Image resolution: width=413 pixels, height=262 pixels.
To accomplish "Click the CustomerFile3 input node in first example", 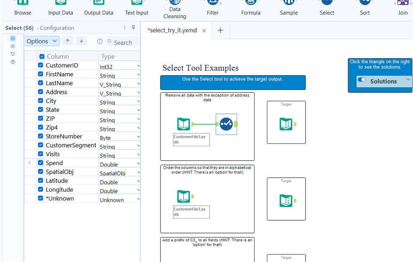I will click(x=184, y=124).
